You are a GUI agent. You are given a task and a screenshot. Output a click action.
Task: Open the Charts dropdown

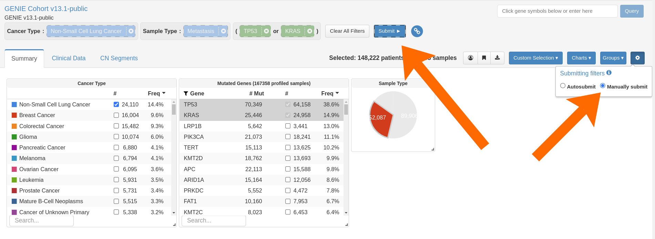click(x=581, y=58)
